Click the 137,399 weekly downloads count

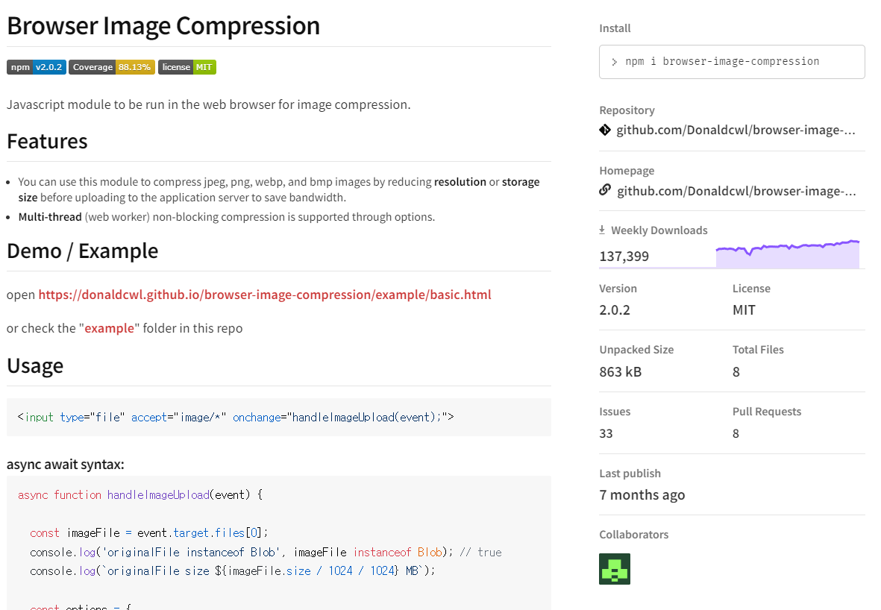624,257
